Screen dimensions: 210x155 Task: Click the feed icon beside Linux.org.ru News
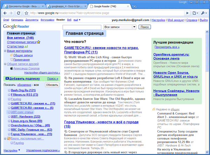(9, 121)
